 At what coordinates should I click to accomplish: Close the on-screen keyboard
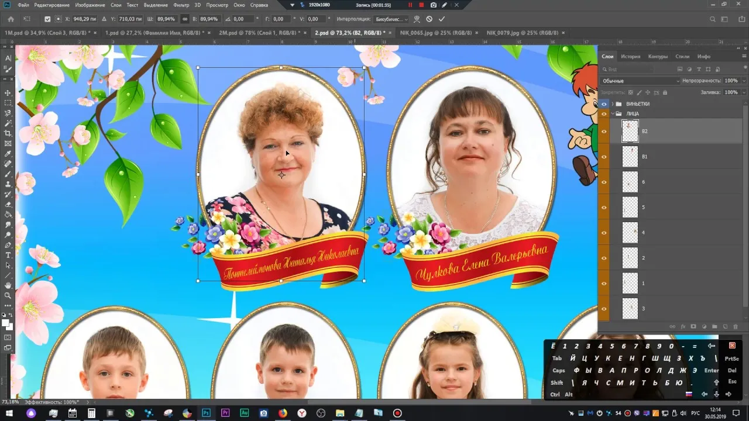coord(731,346)
